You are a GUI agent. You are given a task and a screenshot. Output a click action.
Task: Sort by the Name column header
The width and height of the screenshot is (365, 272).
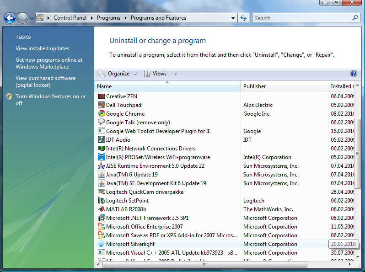pyautogui.click(x=167, y=86)
